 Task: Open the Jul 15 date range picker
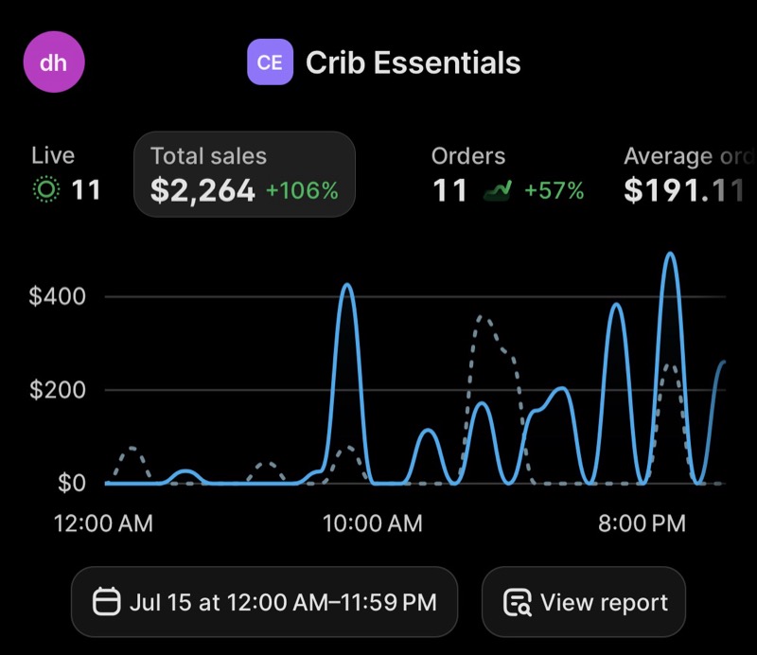(x=265, y=602)
